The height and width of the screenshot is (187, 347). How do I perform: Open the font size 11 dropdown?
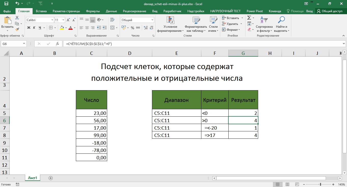[63, 20]
